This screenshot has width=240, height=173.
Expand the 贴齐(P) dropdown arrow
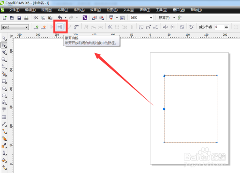(174, 18)
